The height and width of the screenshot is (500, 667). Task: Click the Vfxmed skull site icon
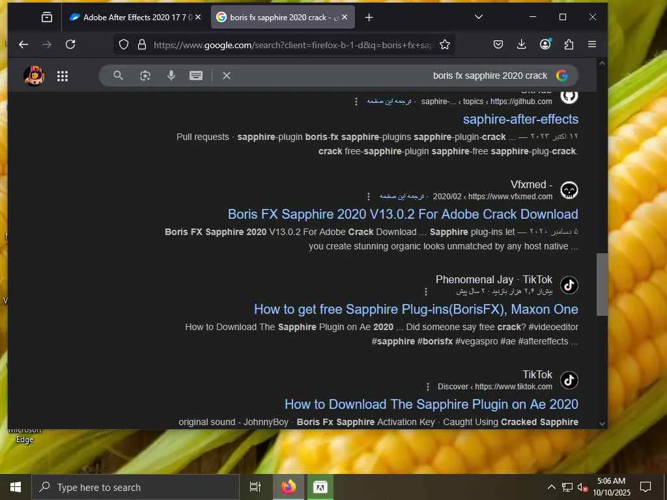pyautogui.click(x=569, y=190)
